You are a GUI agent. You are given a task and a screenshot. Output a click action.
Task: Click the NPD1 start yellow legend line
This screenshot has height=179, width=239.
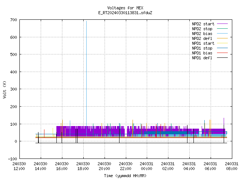point(222,43)
